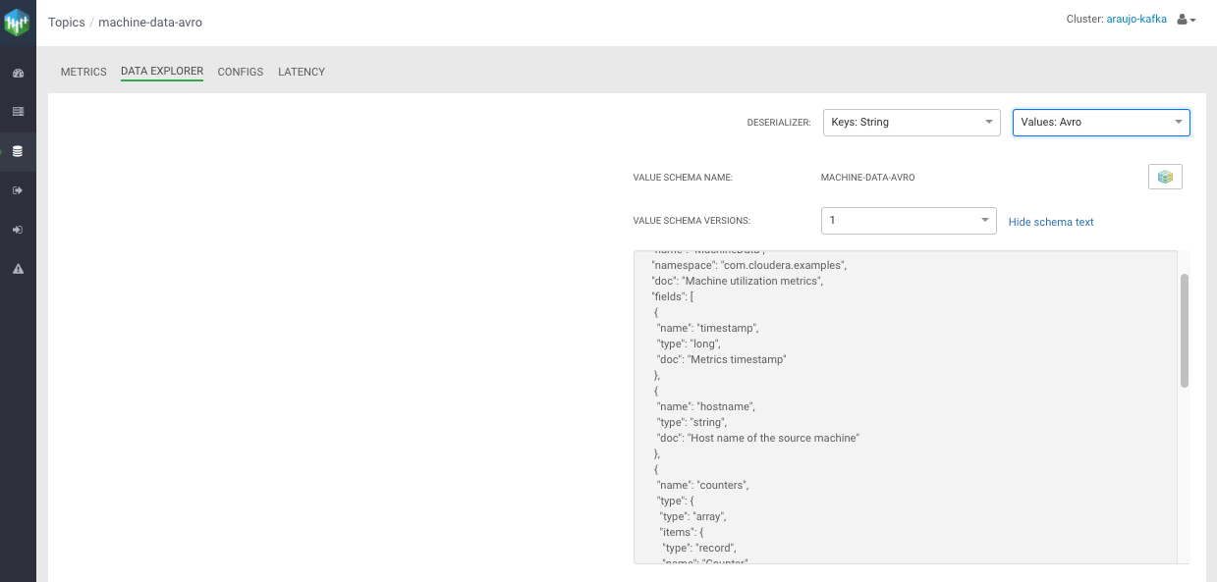Switch to the CONFIGS tab

coord(241,72)
